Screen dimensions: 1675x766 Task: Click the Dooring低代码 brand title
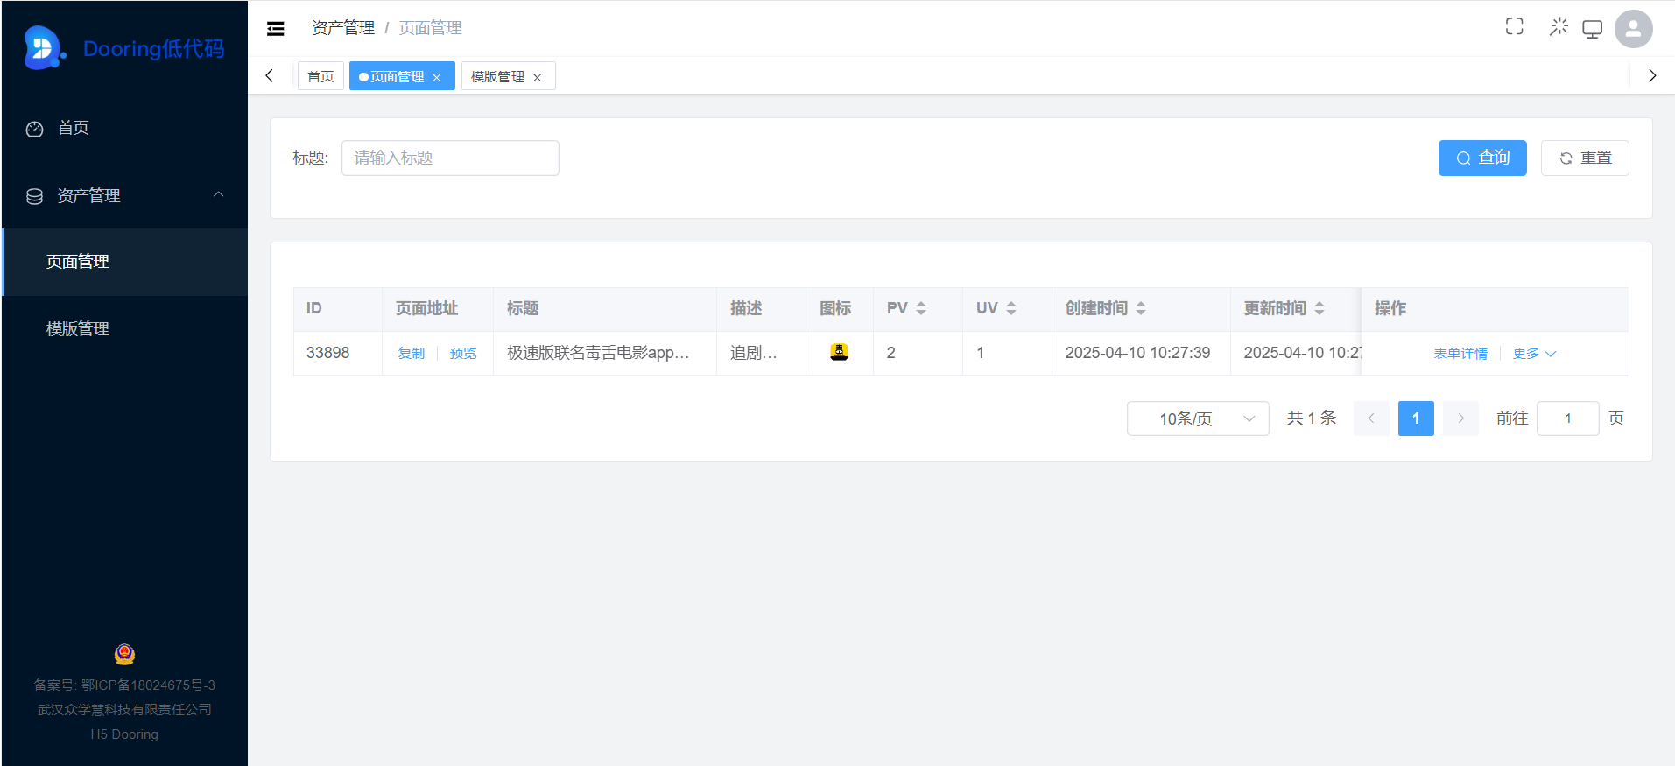(154, 48)
